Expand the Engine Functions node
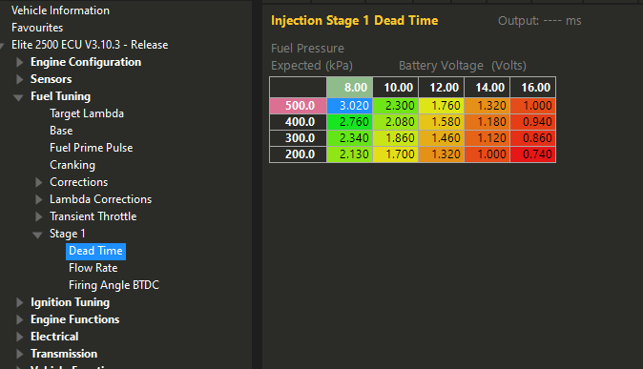 pyautogui.click(x=19, y=319)
